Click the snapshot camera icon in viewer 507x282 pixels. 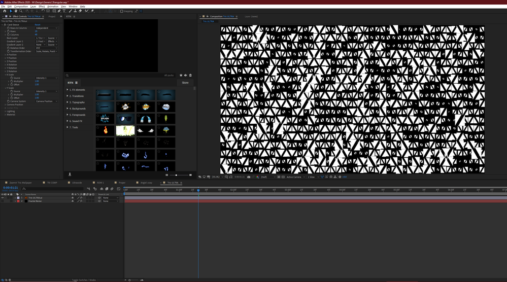249,177
